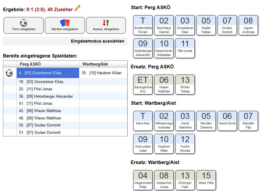Select player card 10 Haubner Kilian
The image size is (260, 191).
pos(164,144)
